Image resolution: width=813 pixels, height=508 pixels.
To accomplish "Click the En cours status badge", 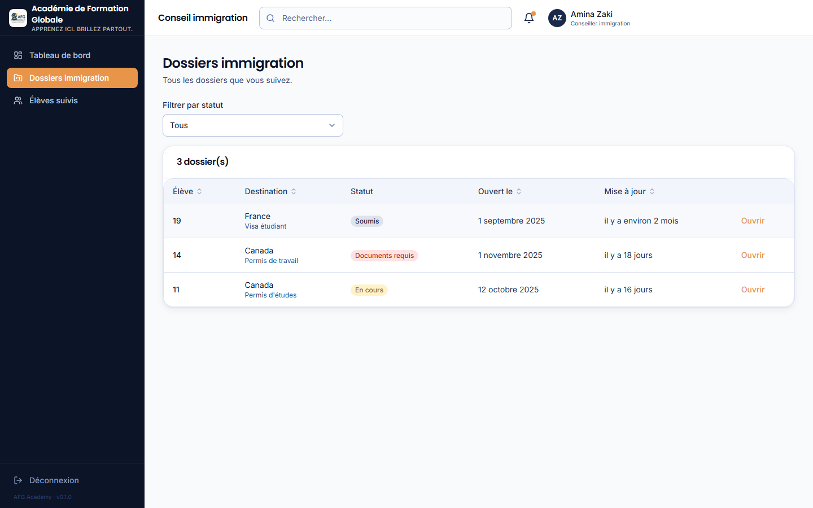I will (369, 290).
